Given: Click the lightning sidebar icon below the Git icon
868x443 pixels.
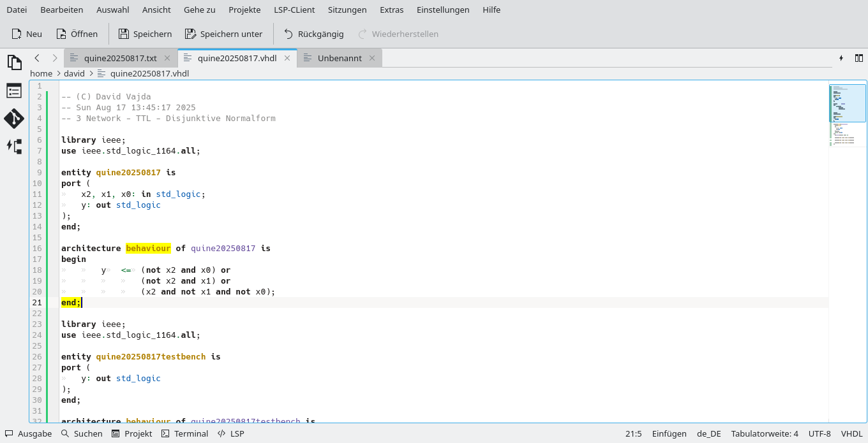Looking at the screenshot, I should (x=14, y=147).
